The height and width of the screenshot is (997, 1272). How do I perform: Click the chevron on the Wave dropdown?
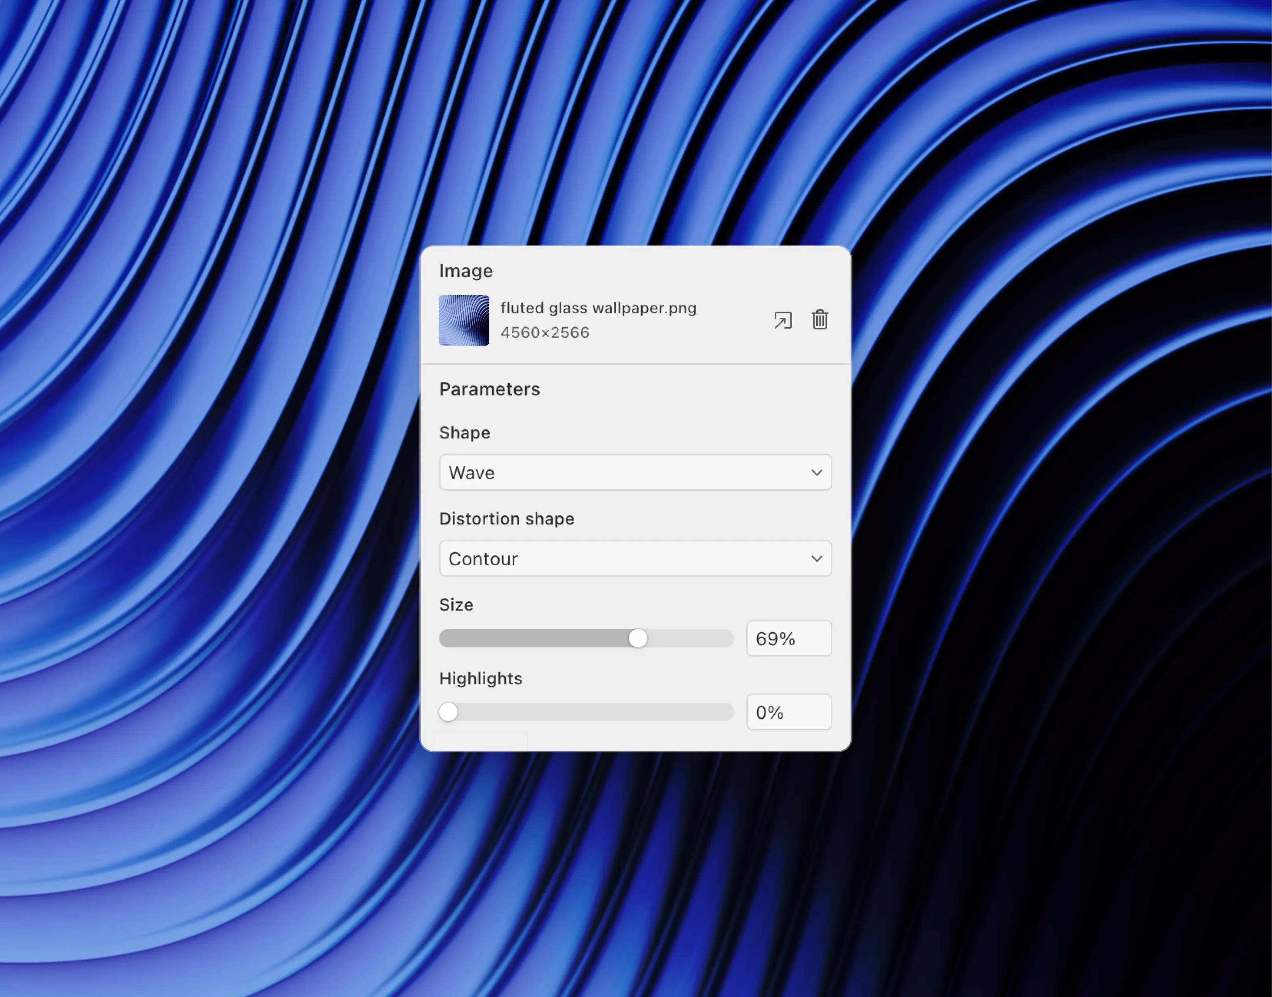coord(816,472)
